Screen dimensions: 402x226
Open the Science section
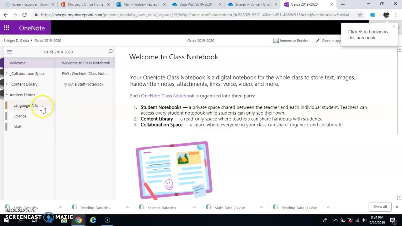click(20, 116)
